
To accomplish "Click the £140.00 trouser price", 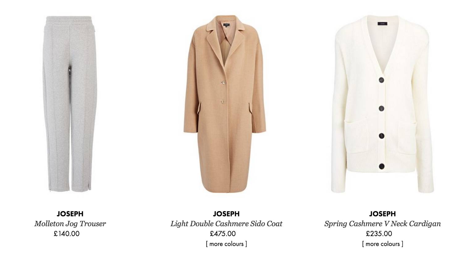I will coord(66,234).
